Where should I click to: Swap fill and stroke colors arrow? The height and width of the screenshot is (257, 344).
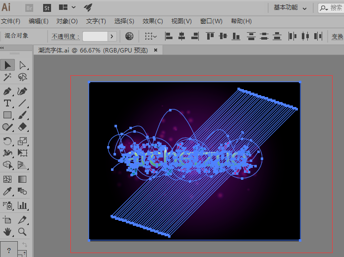point(24,245)
